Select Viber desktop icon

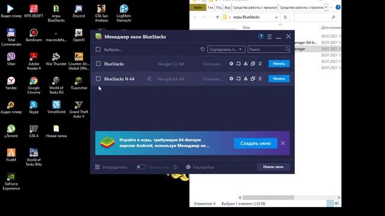tap(11, 59)
